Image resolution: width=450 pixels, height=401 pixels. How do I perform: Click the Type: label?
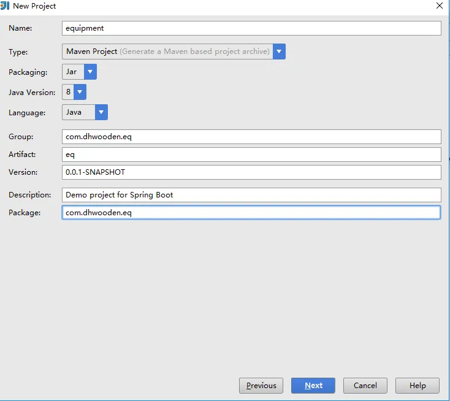(18, 52)
